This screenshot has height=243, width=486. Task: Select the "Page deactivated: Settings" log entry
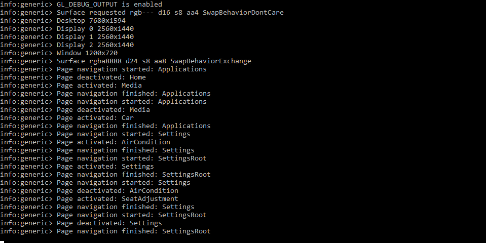click(x=109, y=223)
